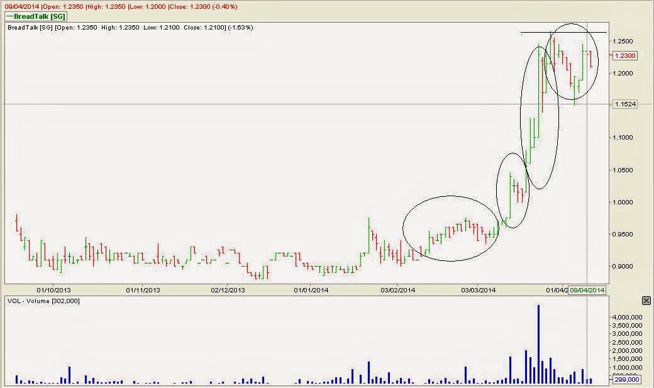The height and width of the screenshot is (388, 654).
Task: Click the 1,000,000 volume axis label
Action: point(627,367)
